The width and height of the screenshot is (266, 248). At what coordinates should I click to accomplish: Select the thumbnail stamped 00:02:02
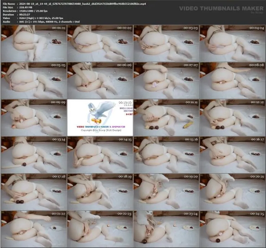(x=100, y=44)
